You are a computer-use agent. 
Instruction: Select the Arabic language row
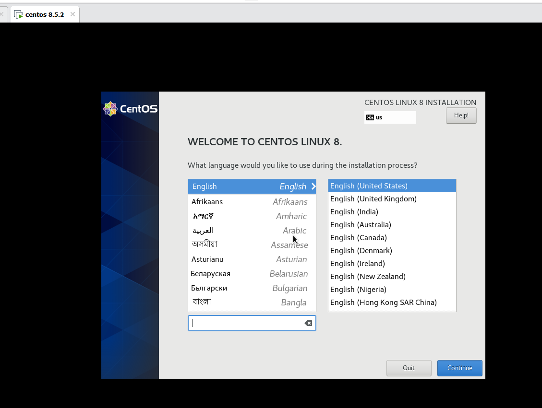pyautogui.click(x=252, y=231)
